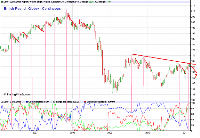Click the 100 label on the indicator axis

(x=193, y=103)
